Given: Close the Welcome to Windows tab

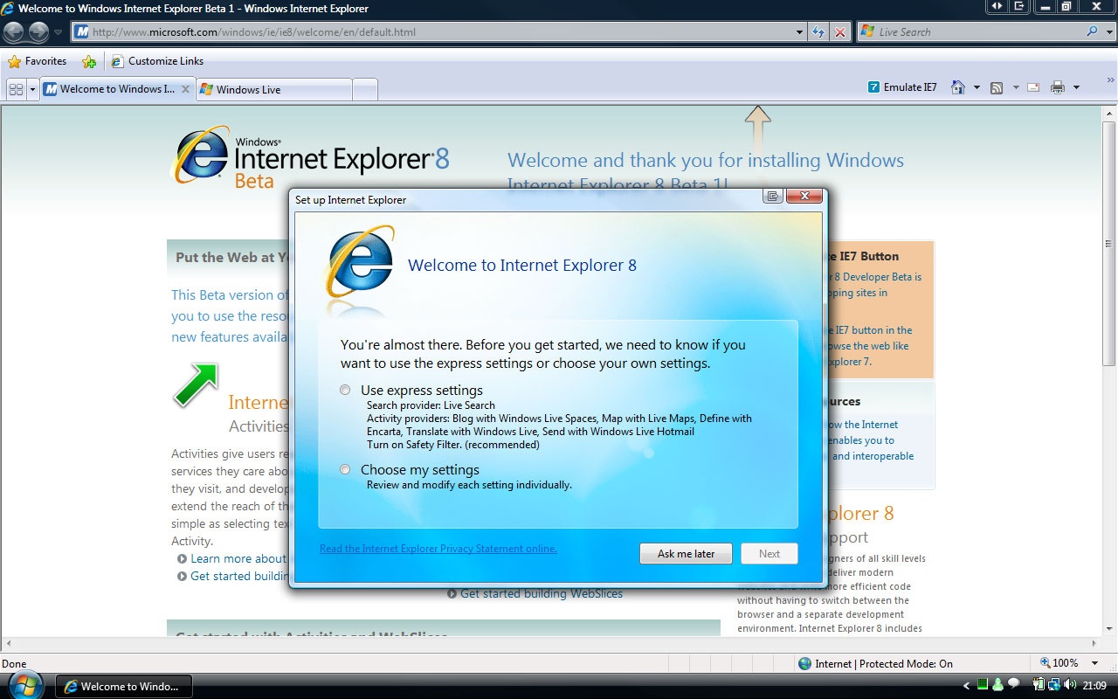Looking at the screenshot, I should 185,89.
